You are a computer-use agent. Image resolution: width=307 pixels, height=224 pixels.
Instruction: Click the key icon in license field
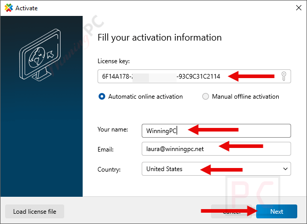coord(284,76)
